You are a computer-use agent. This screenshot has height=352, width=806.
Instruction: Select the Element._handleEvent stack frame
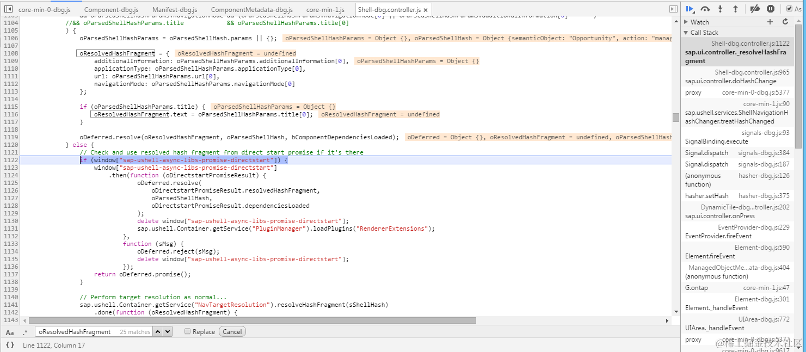tap(737, 304)
